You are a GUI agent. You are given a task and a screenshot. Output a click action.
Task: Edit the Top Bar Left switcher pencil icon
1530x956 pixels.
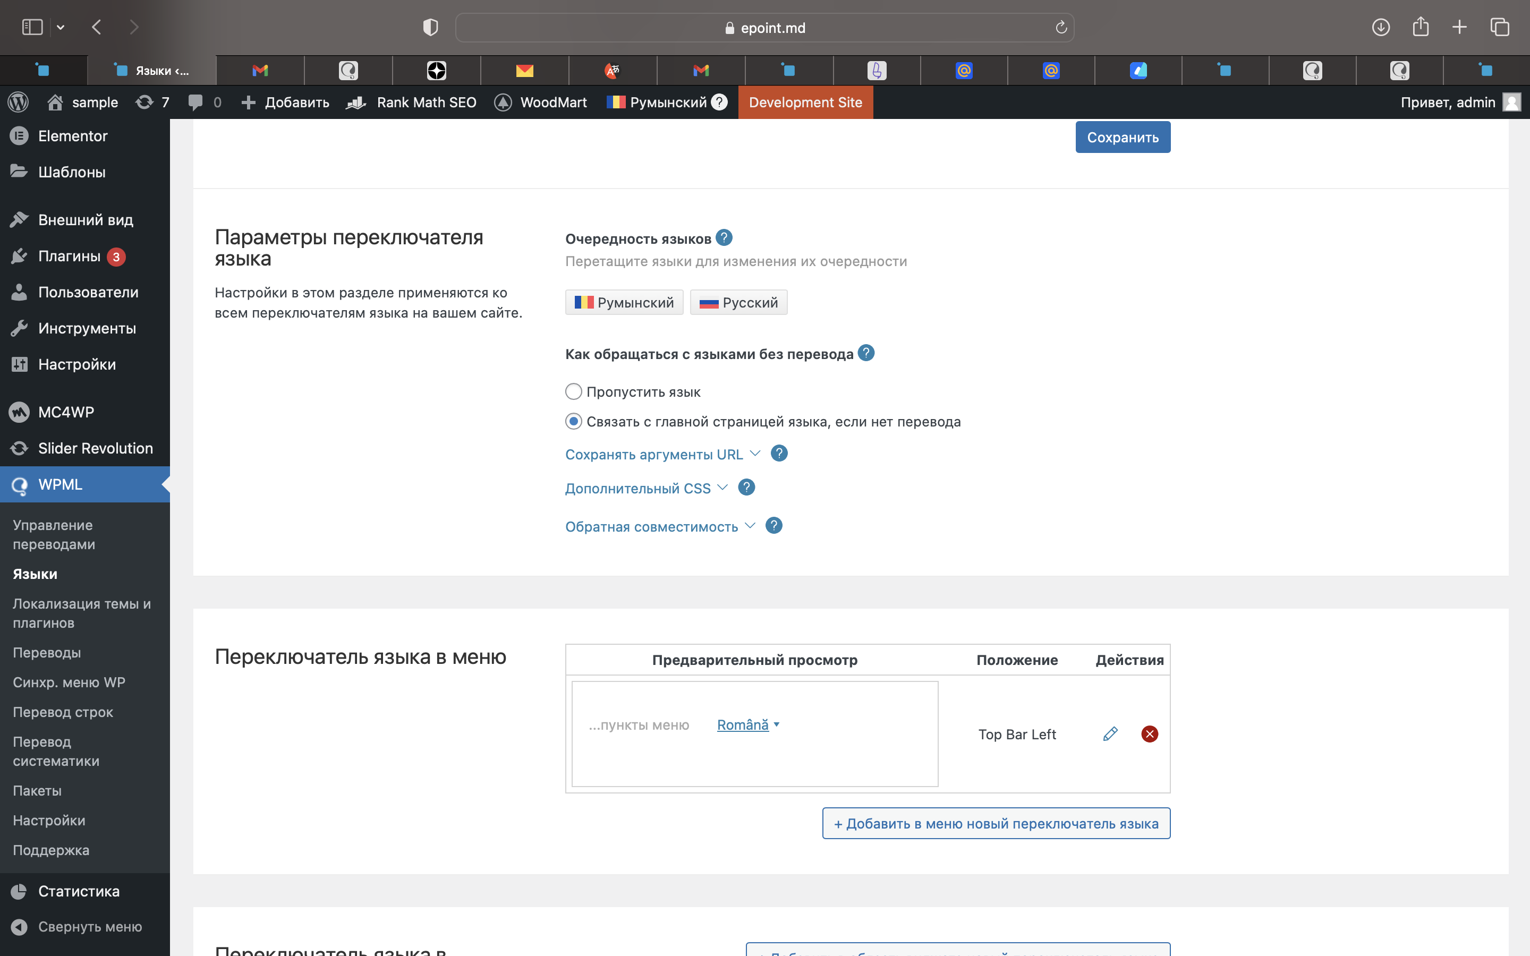pos(1110,733)
